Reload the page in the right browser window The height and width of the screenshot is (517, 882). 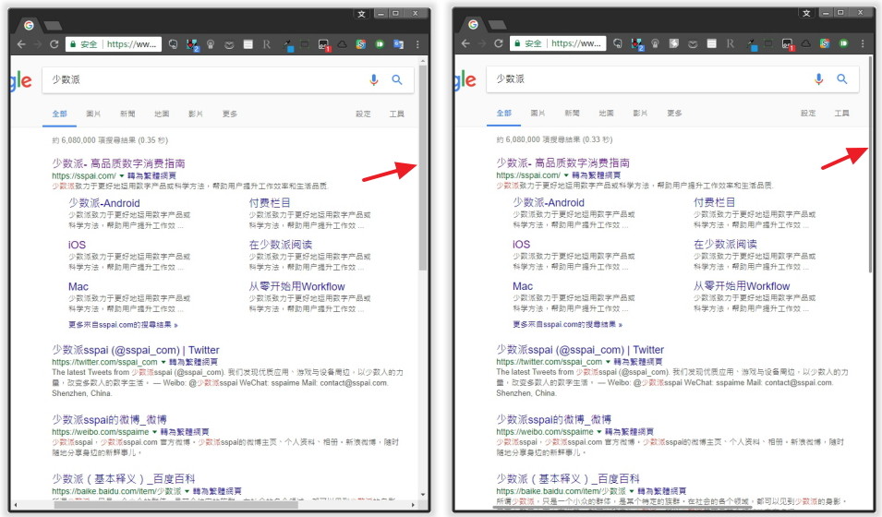coord(498,43)
